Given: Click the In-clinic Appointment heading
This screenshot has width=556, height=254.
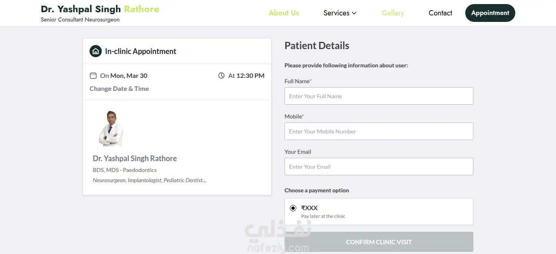Looking at the screenshot, I should [140, 51].
